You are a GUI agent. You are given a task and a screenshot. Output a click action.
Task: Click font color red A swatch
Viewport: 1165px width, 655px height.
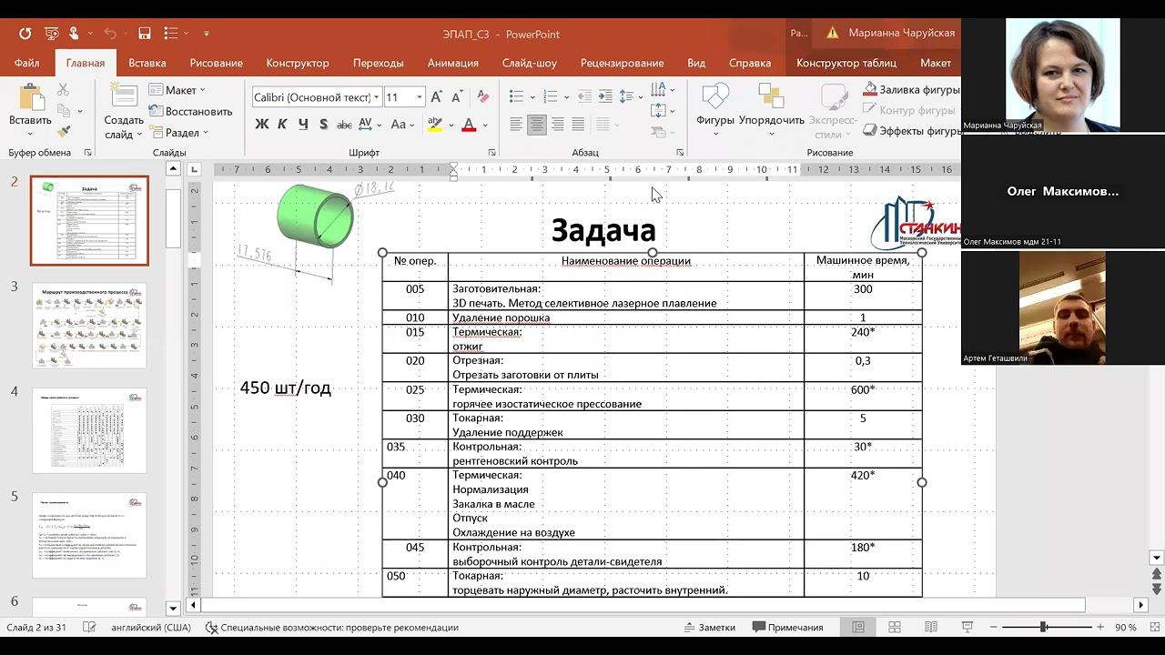pyautogui.click(x=469, y=125)
